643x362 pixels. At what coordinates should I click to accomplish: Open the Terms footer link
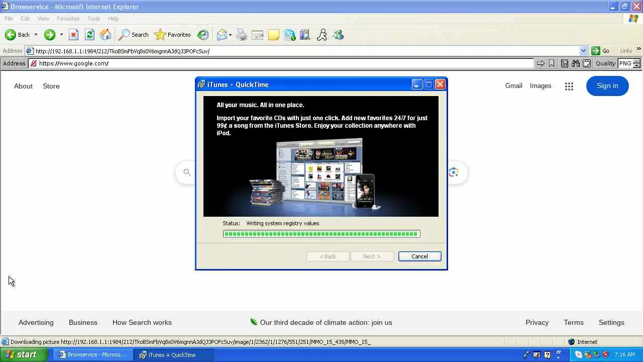click(574, 323)
